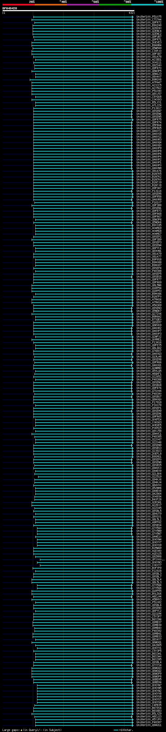Select the query name BP048428
This screenshot has height=732, width=166.
10,9
